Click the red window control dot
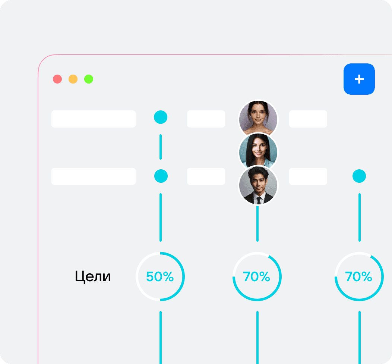The height and width of the screenshot is (364, 392). click(57, 79)
